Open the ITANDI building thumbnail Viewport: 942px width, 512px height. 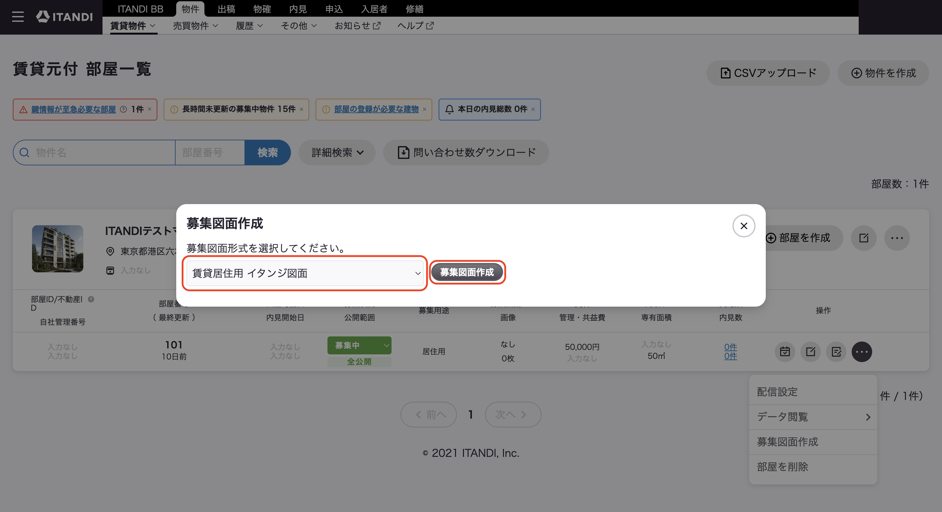[x=57, y=249]
